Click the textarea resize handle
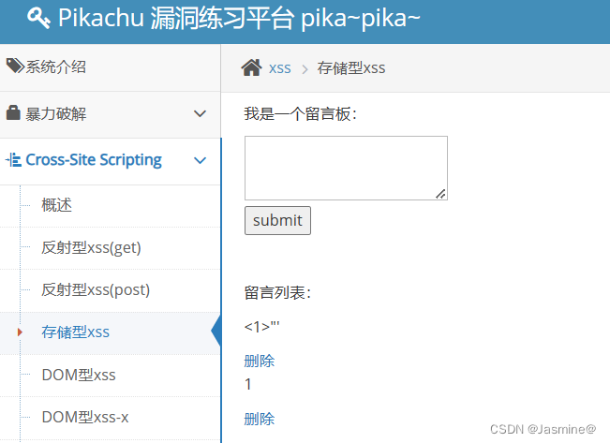610x443 pixels. pos(440,194)
